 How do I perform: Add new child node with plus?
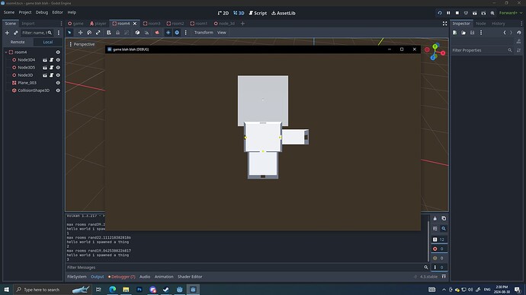[x=7, y=33]
